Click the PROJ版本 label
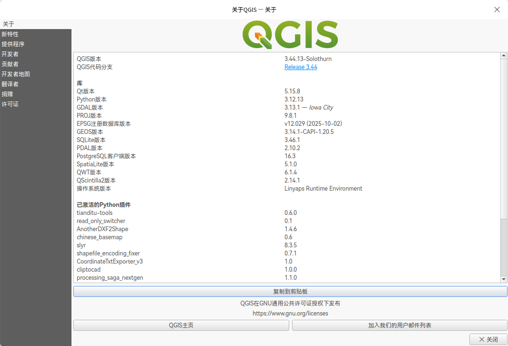The height and width of the screenshot is (346, 508). [89, 116]
